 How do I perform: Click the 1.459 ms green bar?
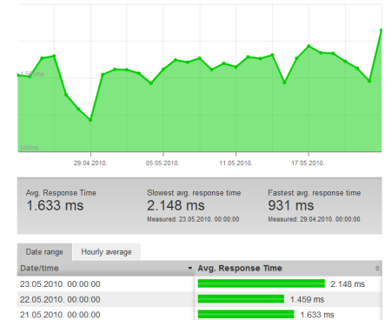click(241, 299)
